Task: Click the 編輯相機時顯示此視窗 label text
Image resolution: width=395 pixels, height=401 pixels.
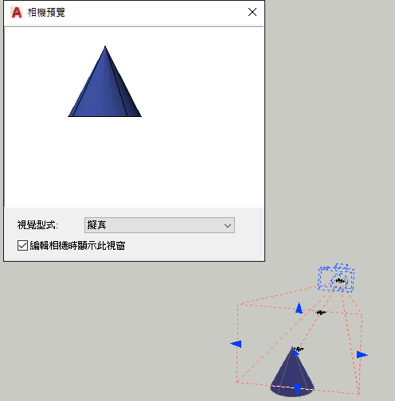Action: (77, 246)
